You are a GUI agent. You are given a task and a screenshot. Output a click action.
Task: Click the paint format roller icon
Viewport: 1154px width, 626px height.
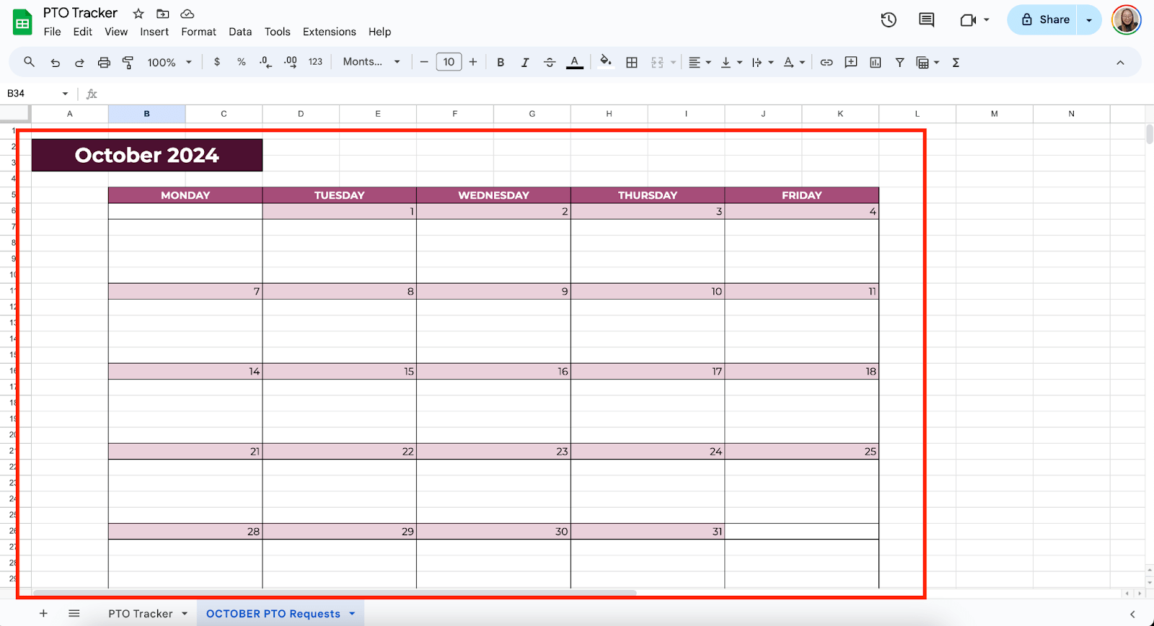(x=128, y=63)
